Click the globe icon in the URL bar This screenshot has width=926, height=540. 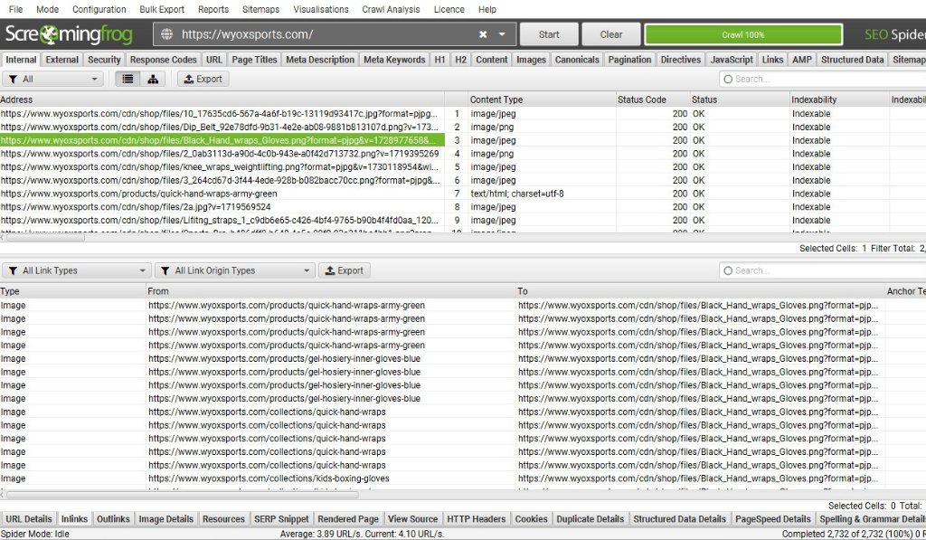pyautogui.click(x=167, y=34)
